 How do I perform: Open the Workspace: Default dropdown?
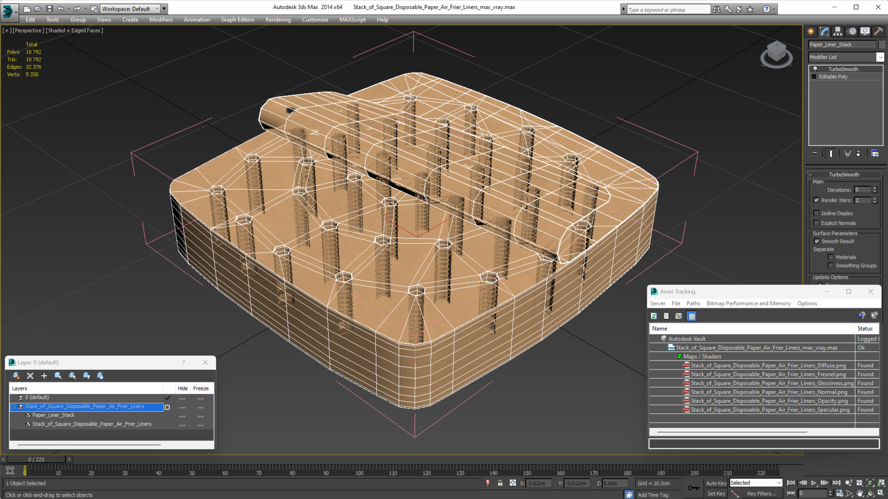(x=130, y=9)
